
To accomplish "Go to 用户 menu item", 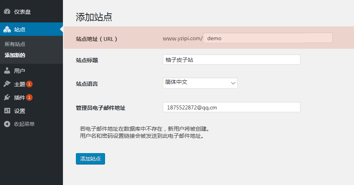I will [20, 71].
